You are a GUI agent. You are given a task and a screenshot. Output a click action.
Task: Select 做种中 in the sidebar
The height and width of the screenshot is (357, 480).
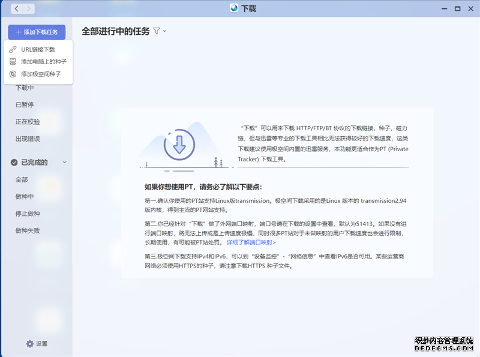coord(25,196)
